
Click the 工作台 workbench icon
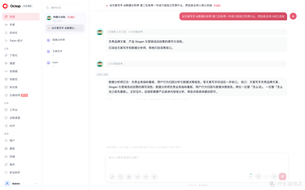[x=6, y=110]
